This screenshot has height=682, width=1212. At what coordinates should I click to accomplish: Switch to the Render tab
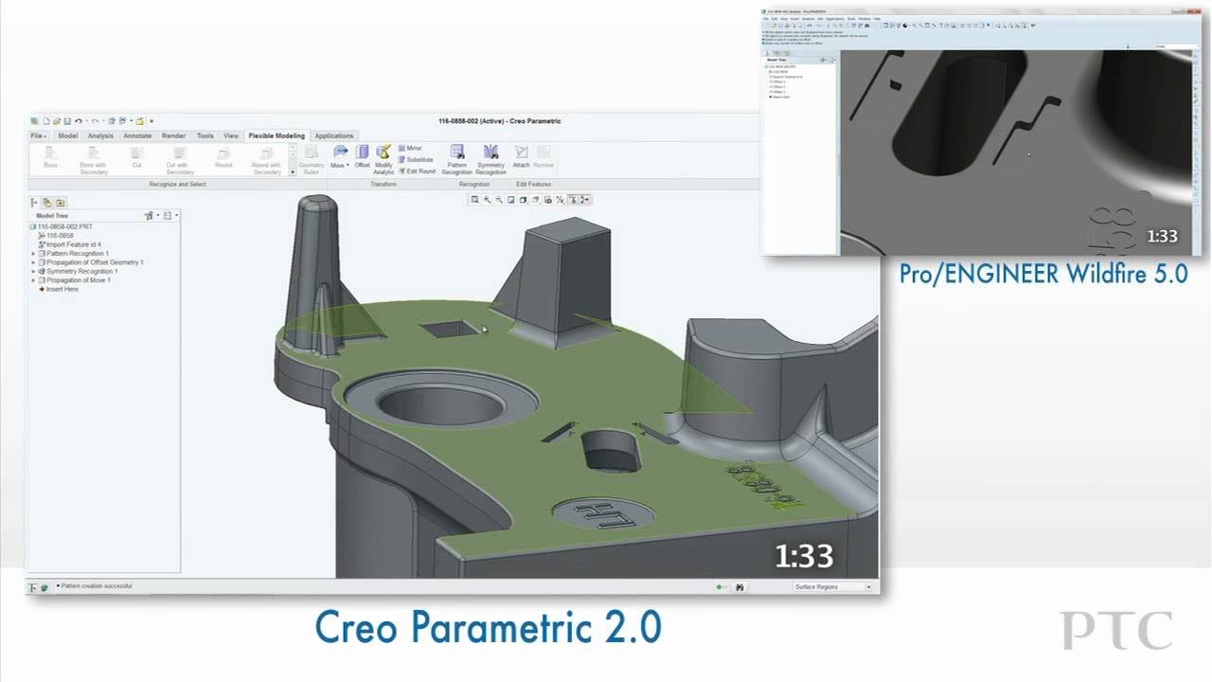pos(173,135)
